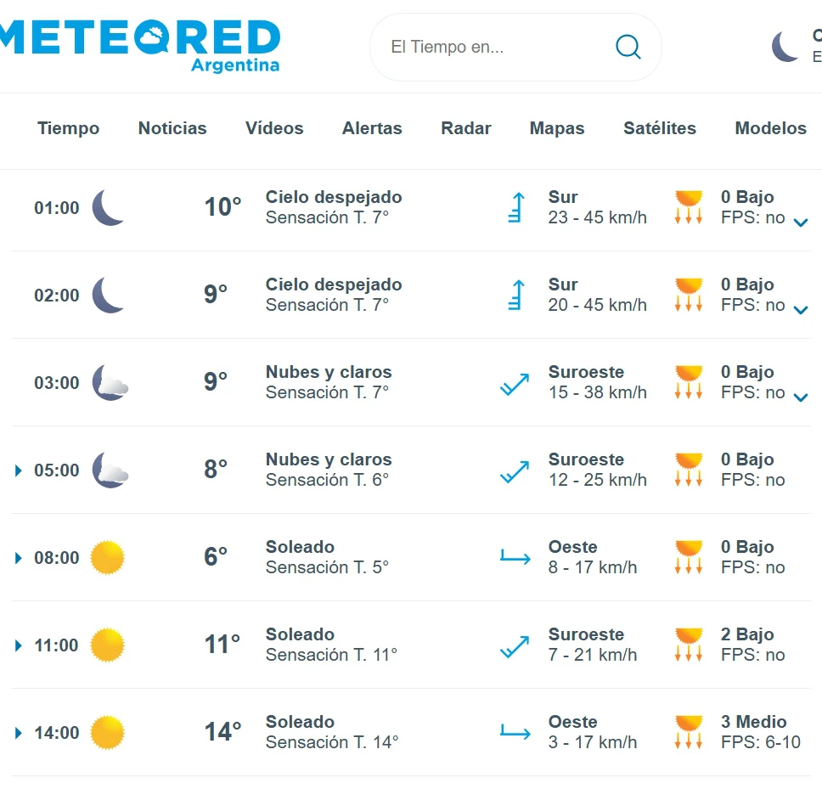Open the chevron dropdown for 01:00
822x800 pixels.
click(x=801, y=223)
